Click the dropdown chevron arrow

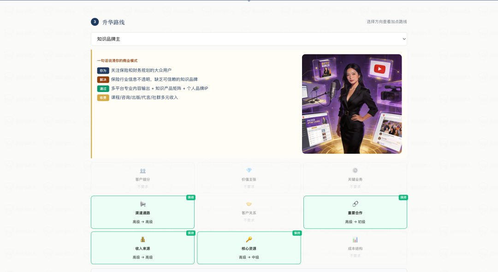coord(404,39)
